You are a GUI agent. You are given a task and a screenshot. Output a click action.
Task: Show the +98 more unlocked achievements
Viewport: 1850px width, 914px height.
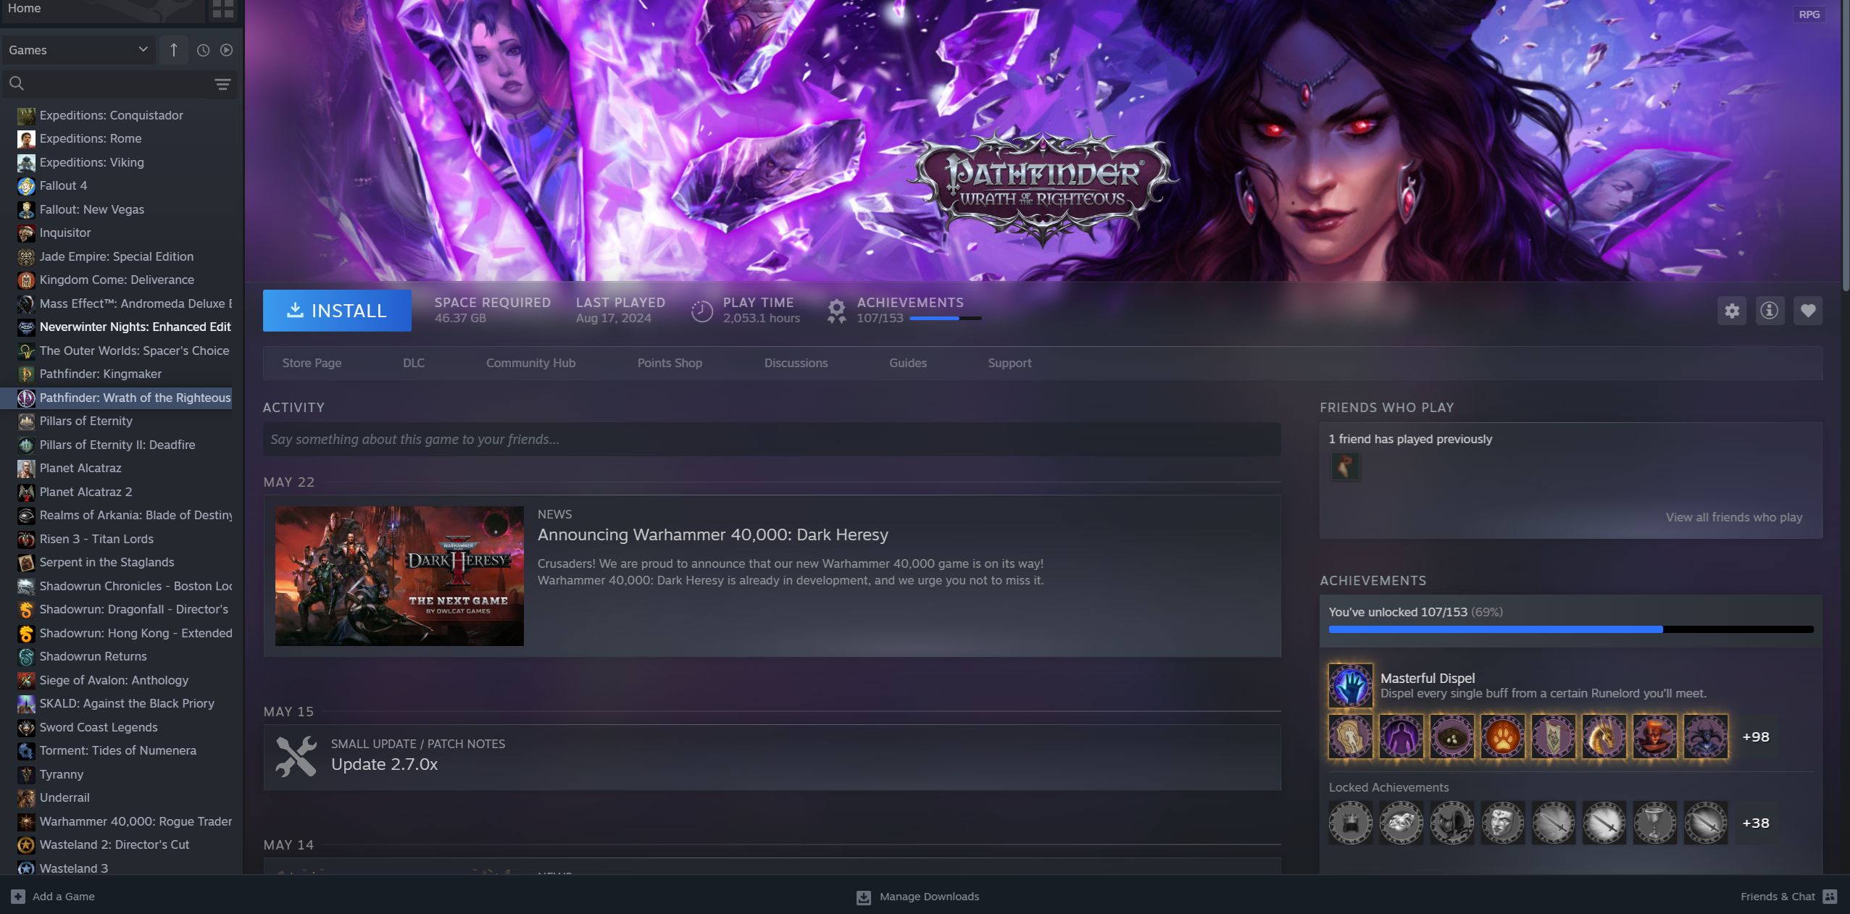[1755, 737]
